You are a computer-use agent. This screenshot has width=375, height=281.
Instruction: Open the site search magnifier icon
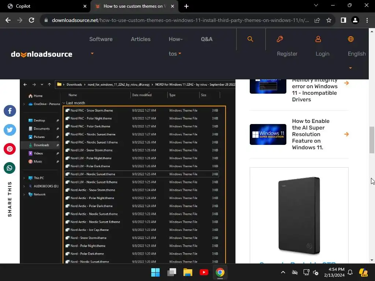(x=250, y=39)
